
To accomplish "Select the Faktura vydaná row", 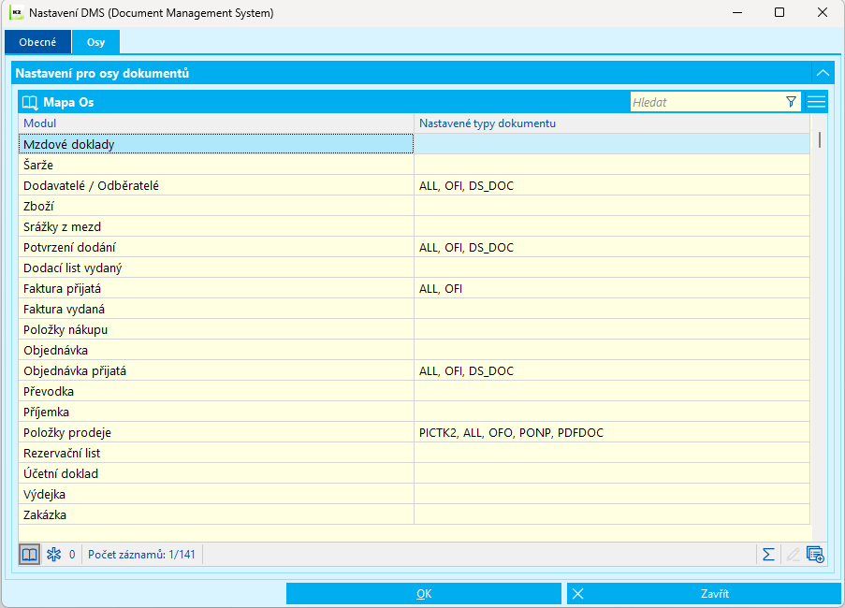I will (x=414, y=309).
